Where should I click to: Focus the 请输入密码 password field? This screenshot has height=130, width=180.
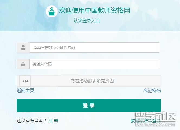pyautogui.click(x=94, y=64)
